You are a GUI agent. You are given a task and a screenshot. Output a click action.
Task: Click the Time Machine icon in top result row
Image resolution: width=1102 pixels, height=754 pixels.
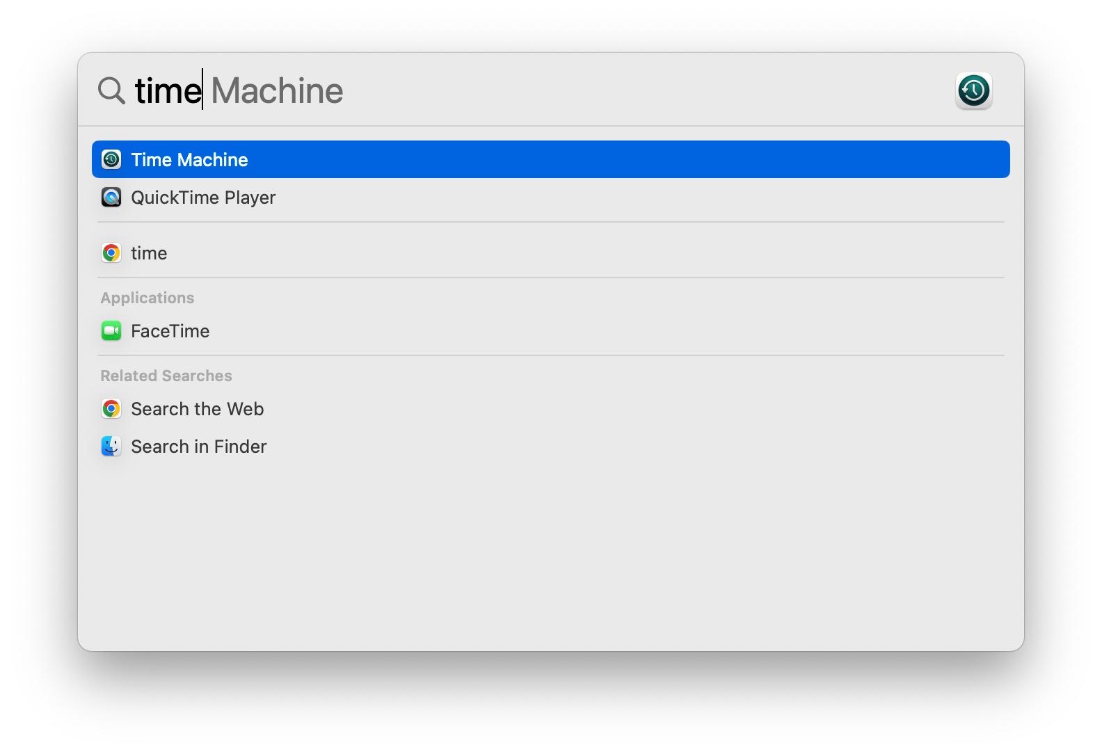tap(111, 159)
